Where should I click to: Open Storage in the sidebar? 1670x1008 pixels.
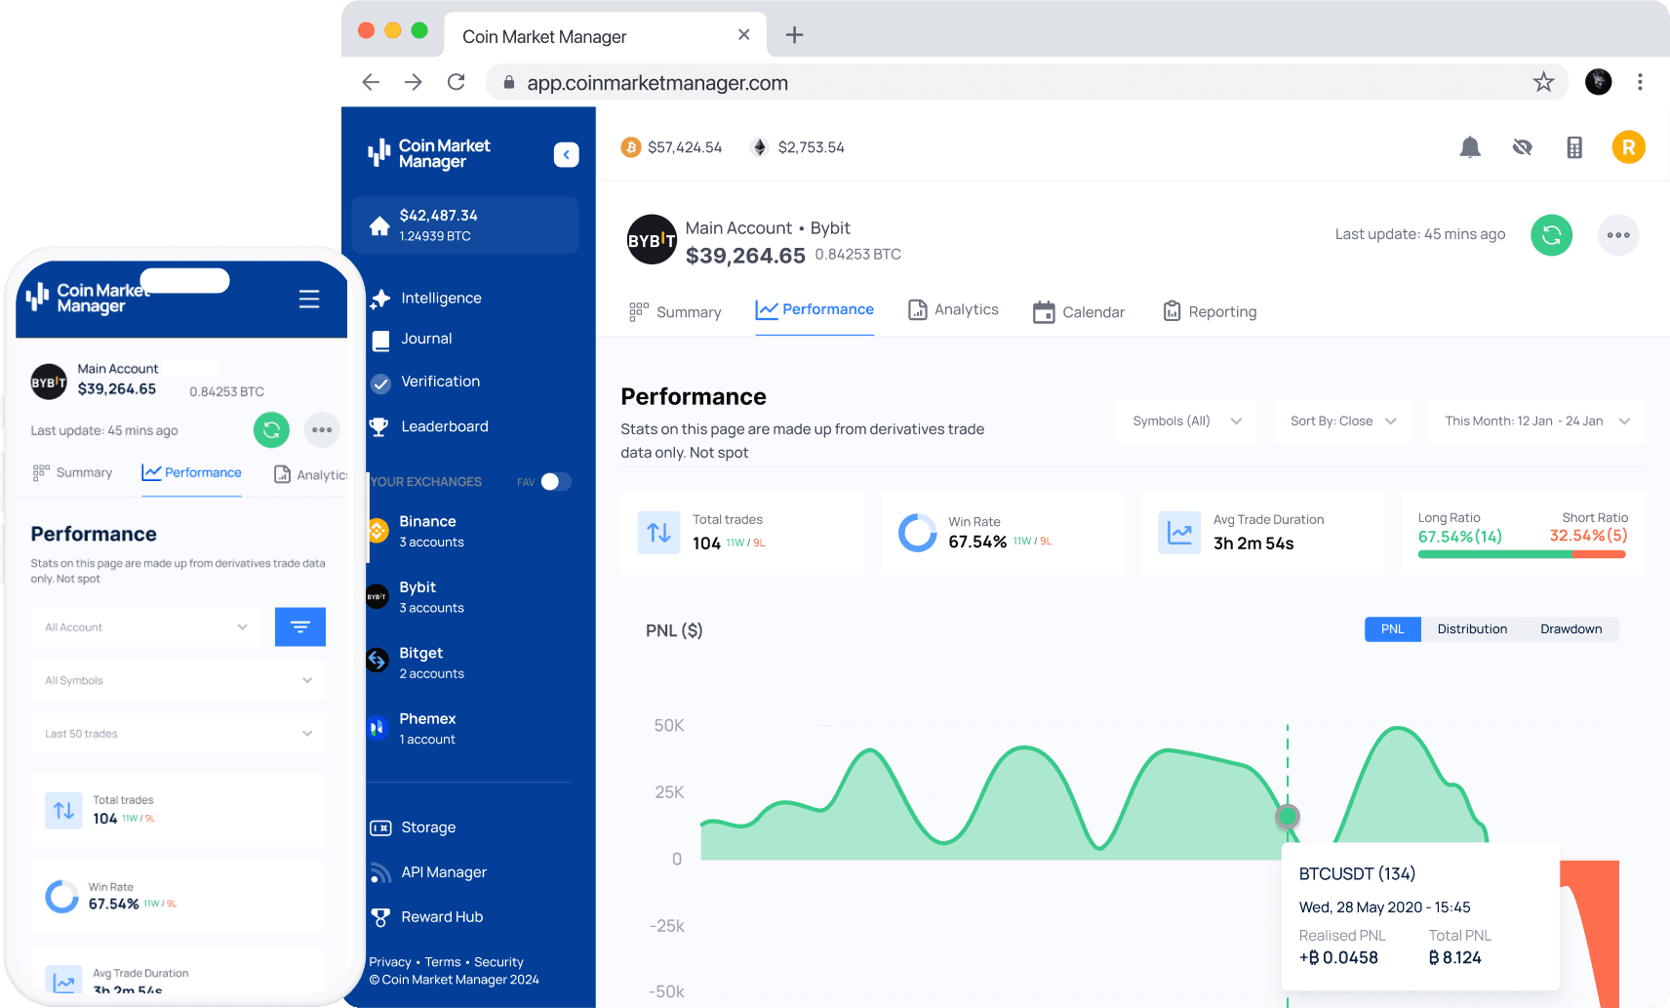point(413,827)
